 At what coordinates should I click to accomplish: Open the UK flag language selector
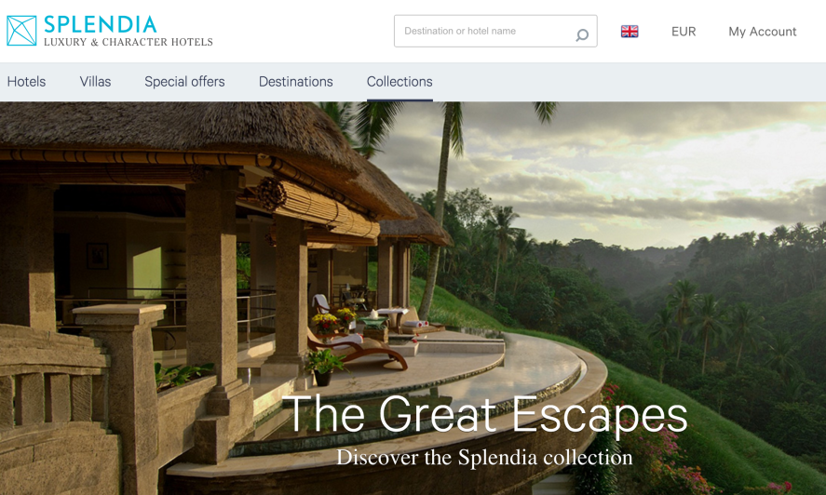[630, 32]
